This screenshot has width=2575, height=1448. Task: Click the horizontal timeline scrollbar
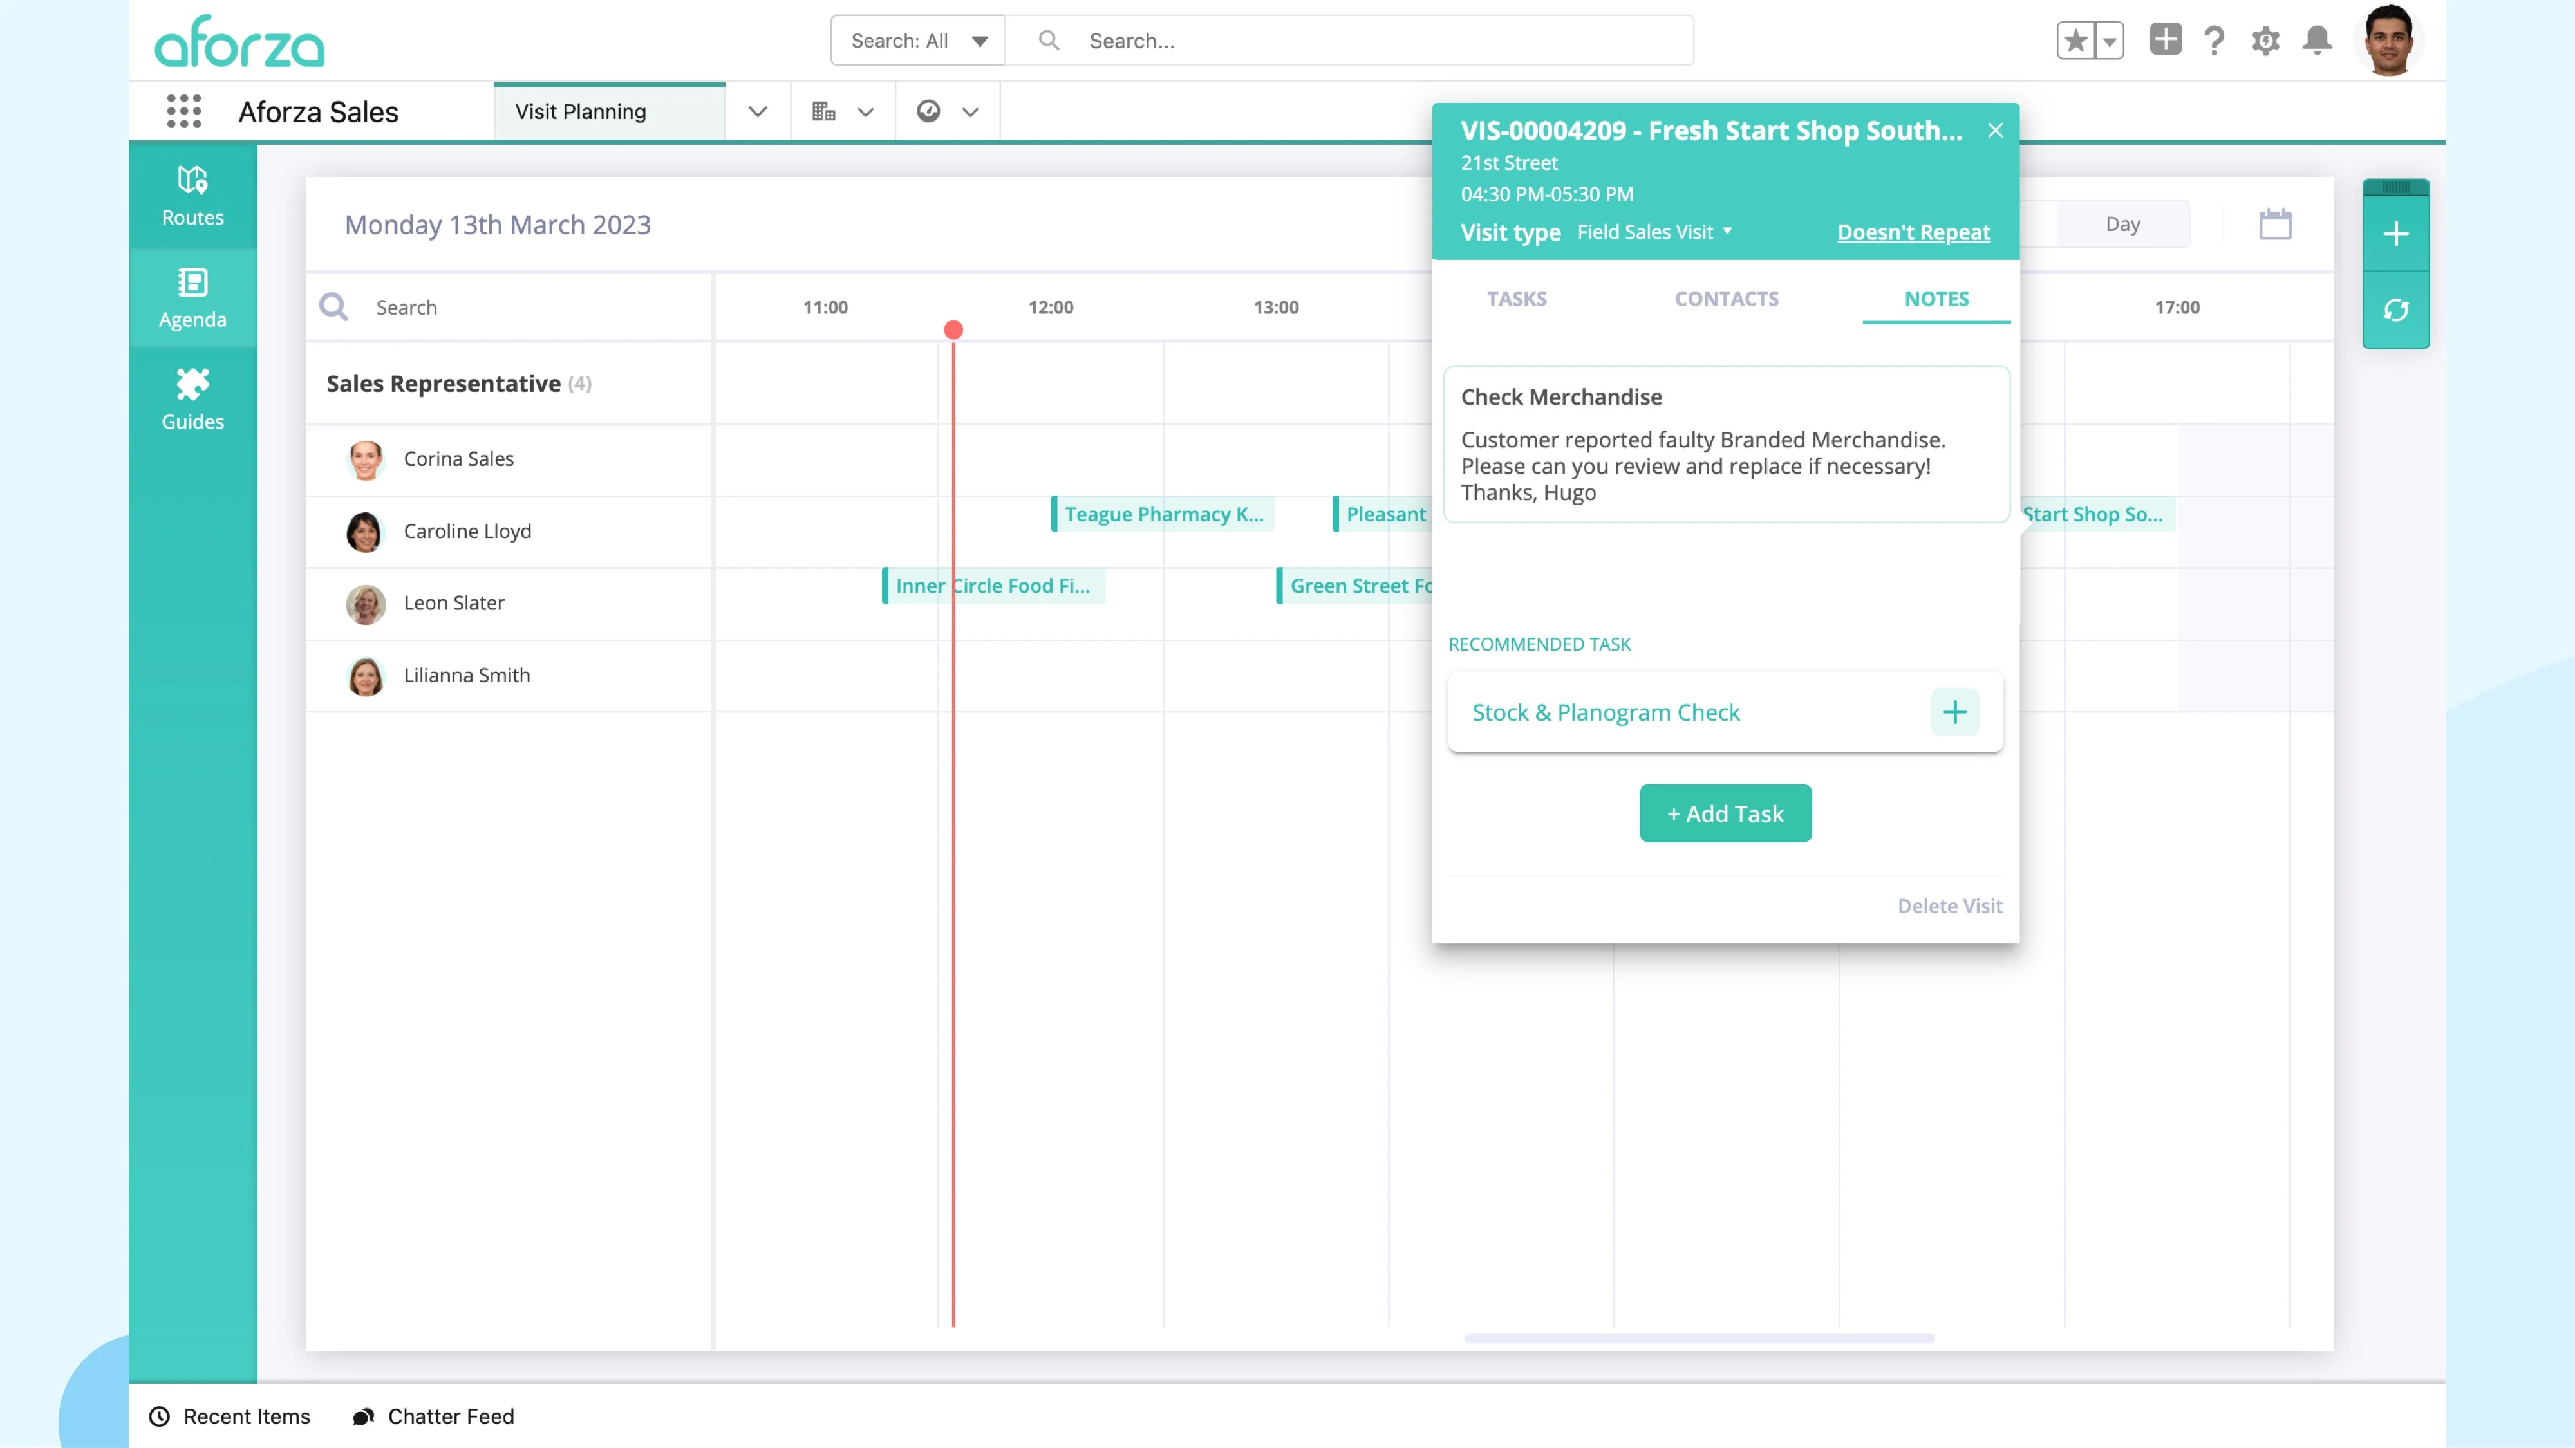point(1698,1338)
